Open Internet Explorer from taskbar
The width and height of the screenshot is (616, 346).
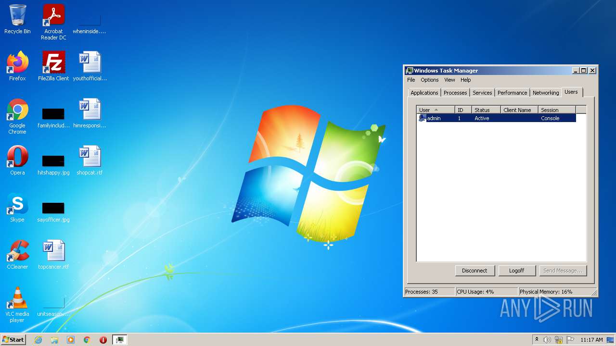click(x=38, y=340)
